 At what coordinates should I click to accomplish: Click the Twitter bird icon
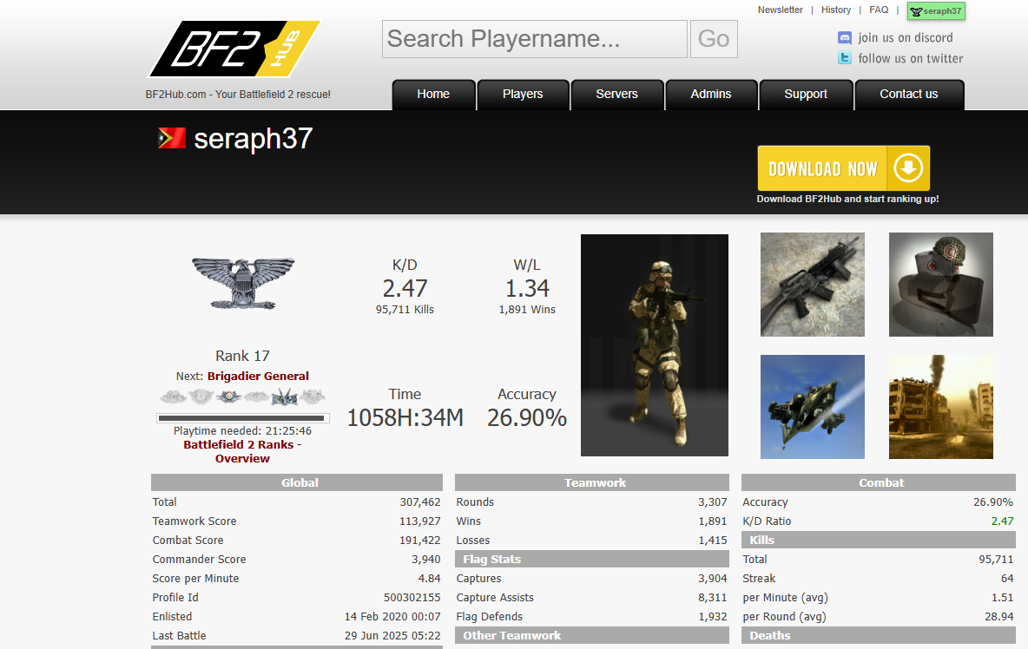845,58
